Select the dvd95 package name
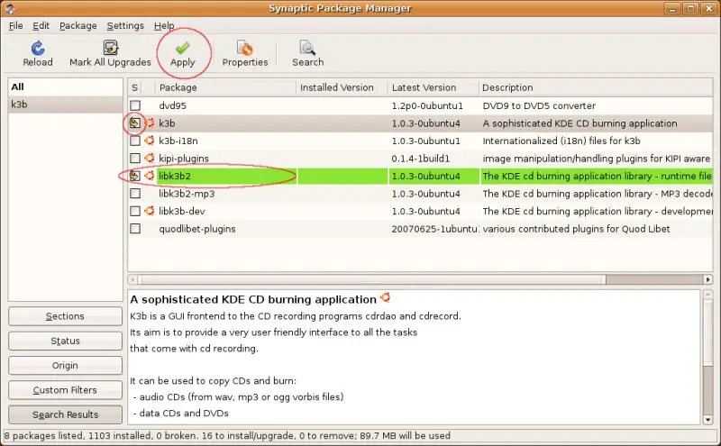This screenshot has width=721, height=446. point(172,105)
